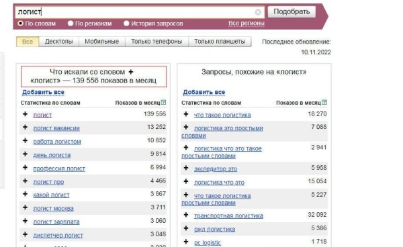Open 'что такое логистика' keyword link
403x247 pixels.
pyautogui.click(x=222, y=115)
